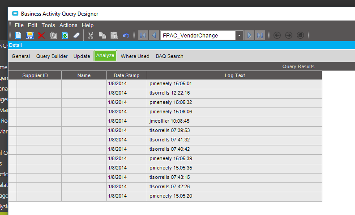Click empty Name cell in tlsorrells 07:43:15 row
The width and height of the screenshot is (355, 215).
click(x=84, y=178)
